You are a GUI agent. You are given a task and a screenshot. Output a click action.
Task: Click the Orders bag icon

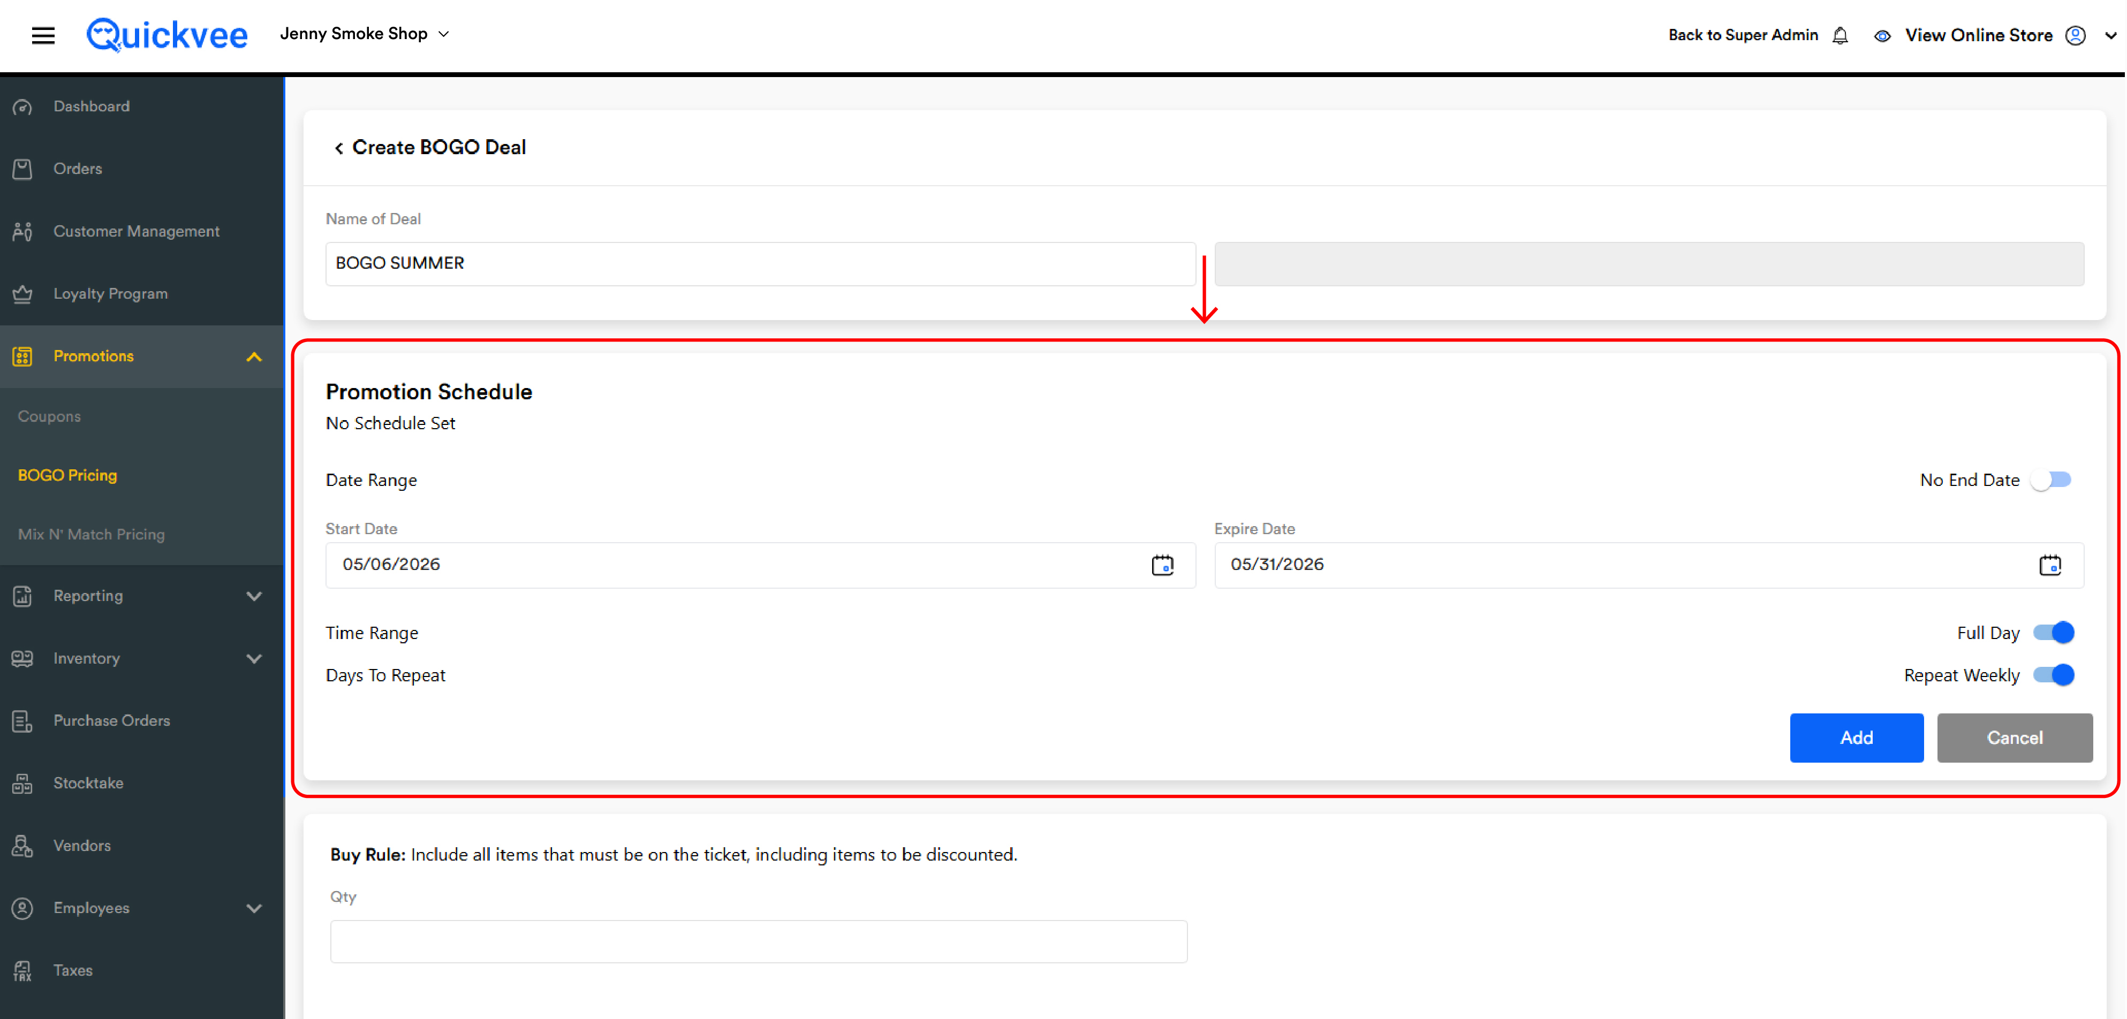(x=23, y=169)
